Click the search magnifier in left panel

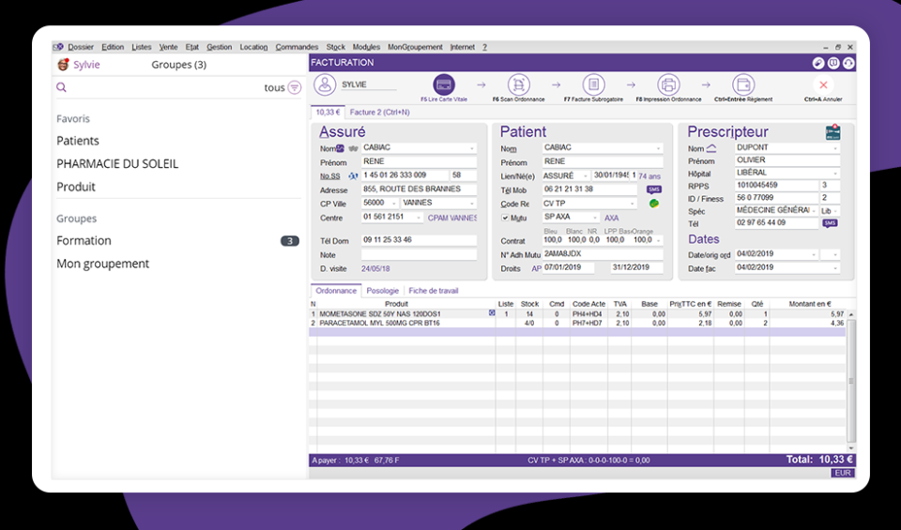pos(62,87)
